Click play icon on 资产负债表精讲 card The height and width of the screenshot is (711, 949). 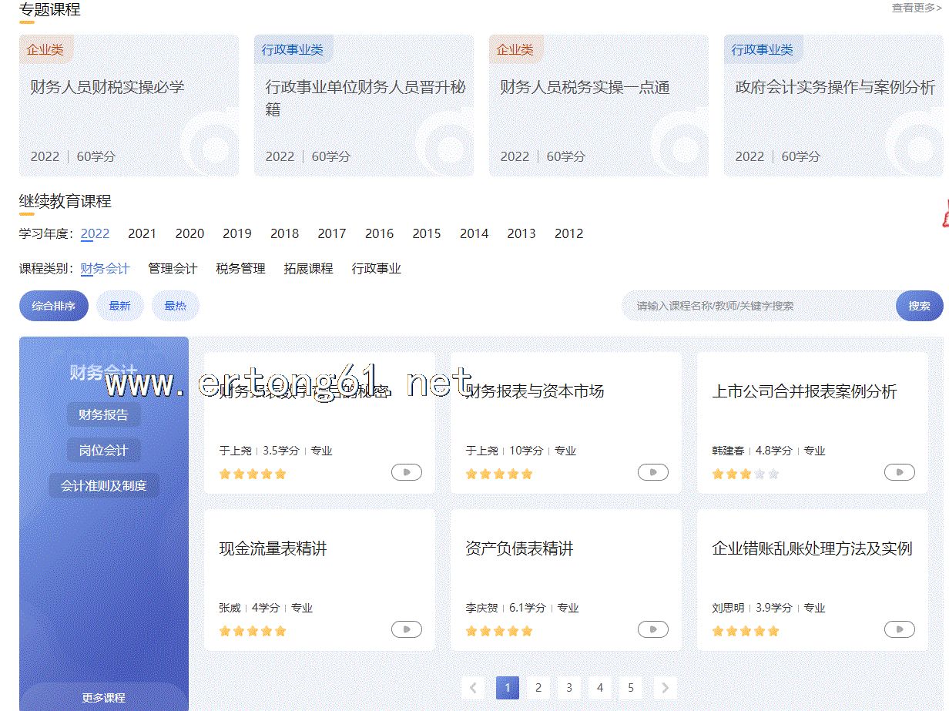(652, 629)
